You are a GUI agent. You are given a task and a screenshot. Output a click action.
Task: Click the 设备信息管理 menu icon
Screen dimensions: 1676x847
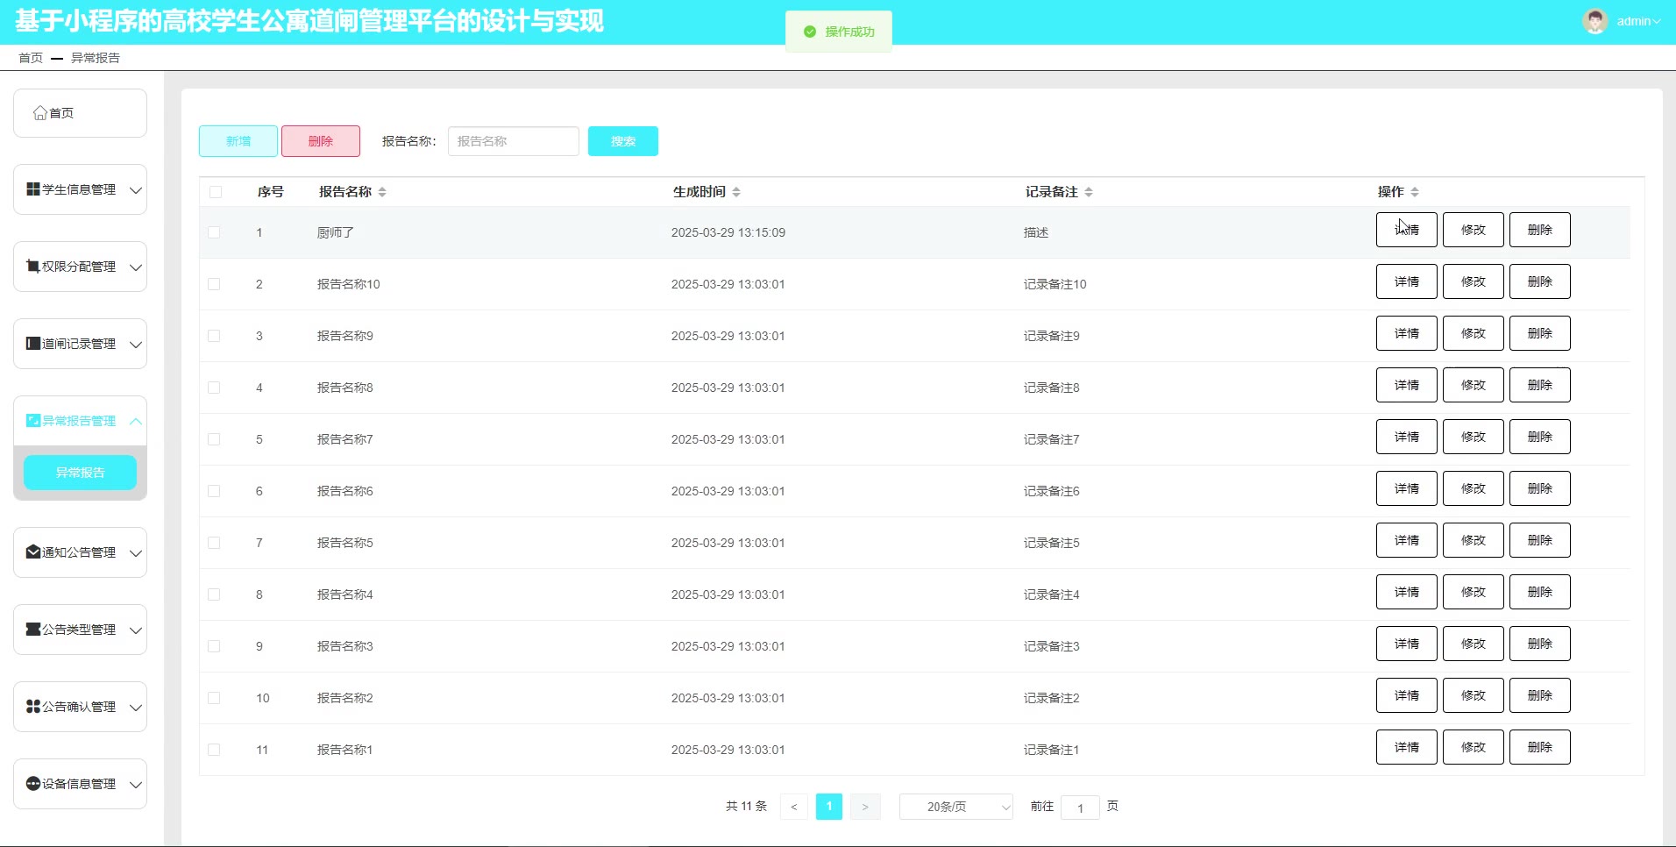[33, 784]
